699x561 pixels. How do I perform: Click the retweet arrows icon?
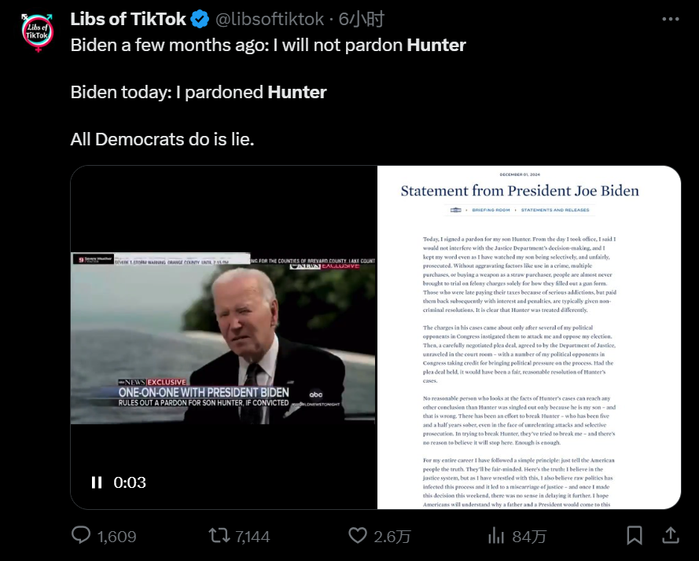pos(219,536)
